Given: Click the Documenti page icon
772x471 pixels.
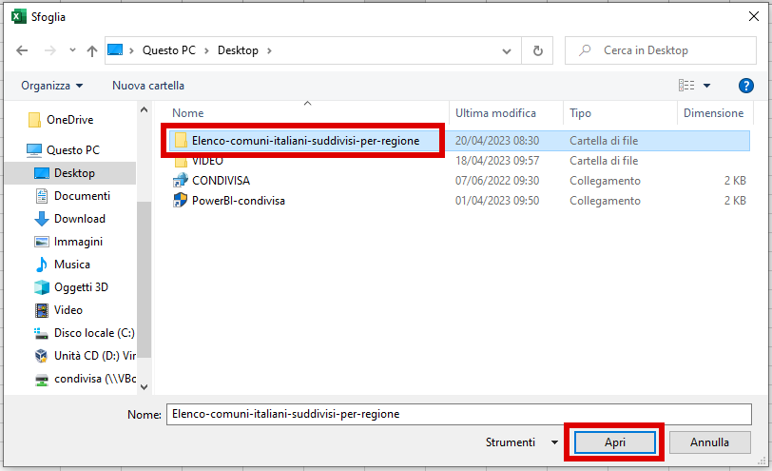Looking at the screenshot, I should 42,196.
